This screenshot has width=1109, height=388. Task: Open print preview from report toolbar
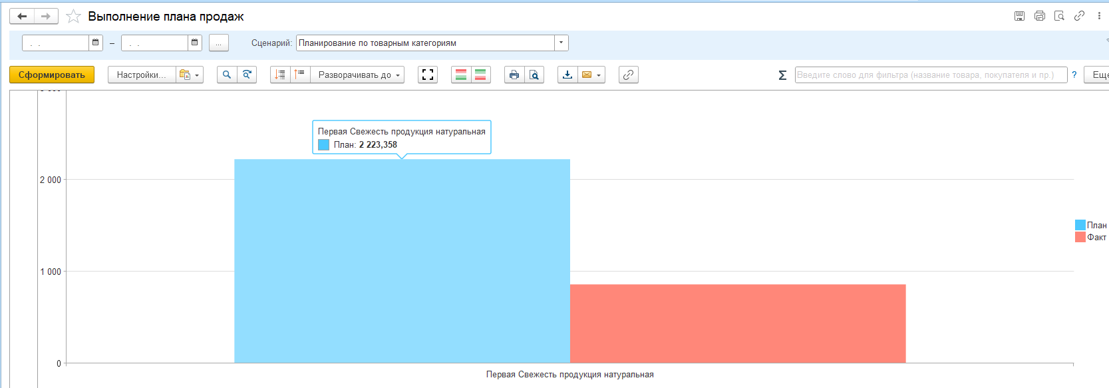[x=534, y=75]
